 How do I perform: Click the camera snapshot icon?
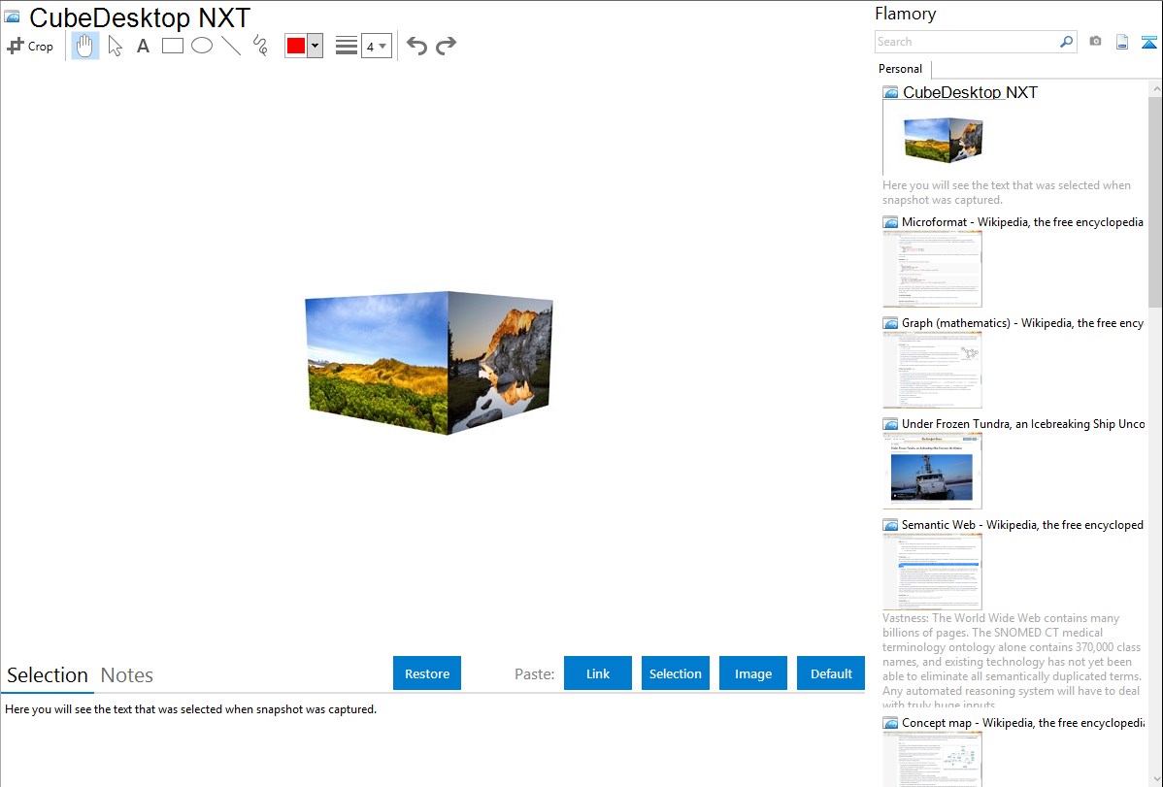1095,42
